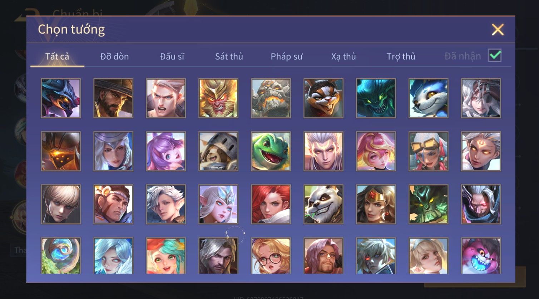Open the Sát thủ tab
This screenshot has height=299, width=539.
coord(229,57)
